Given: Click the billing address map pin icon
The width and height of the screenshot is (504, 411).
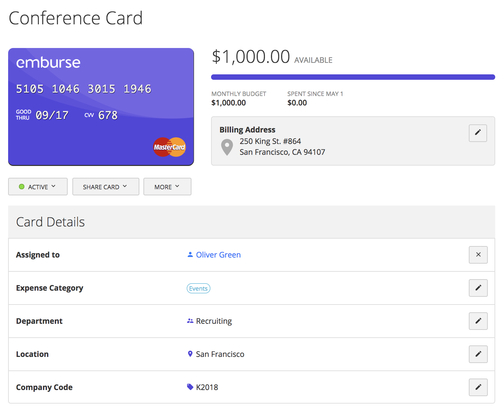Looking at the screenshot, I should pyautogui.click(x=227, y=147).
